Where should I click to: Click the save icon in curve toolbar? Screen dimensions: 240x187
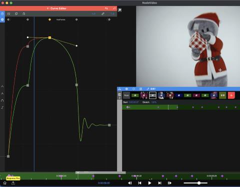8,14
